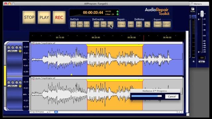
Task: Click the PLAY transport button
Action: coord(44,18)
